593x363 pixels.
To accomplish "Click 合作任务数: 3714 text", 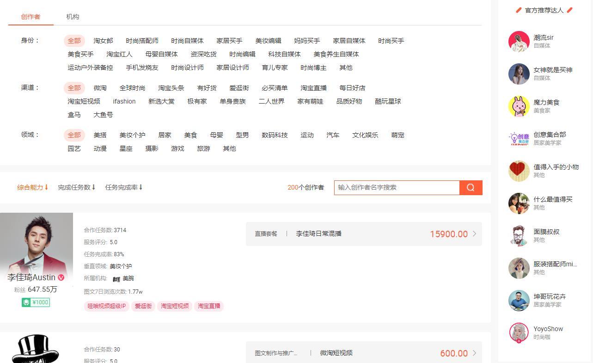I will (x=105, y=230).
